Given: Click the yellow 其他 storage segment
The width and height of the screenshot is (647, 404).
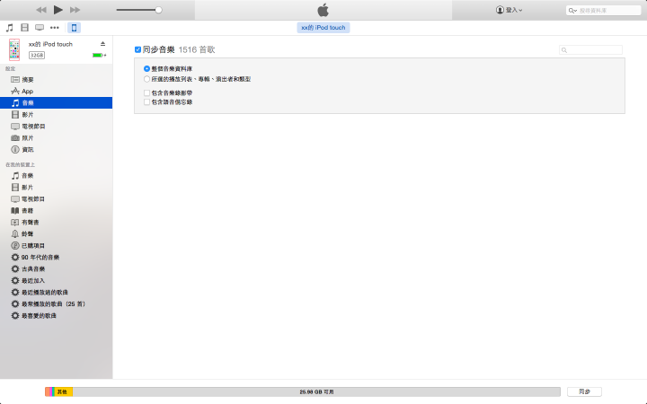Looking at the screenshot, I should (x=64, y=391).
